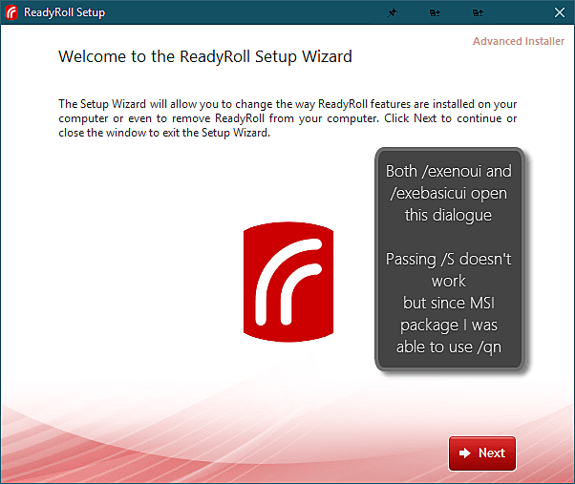
Task: Click the 'Both /exenoui and /exebasicui' note text
Action: 449,182
